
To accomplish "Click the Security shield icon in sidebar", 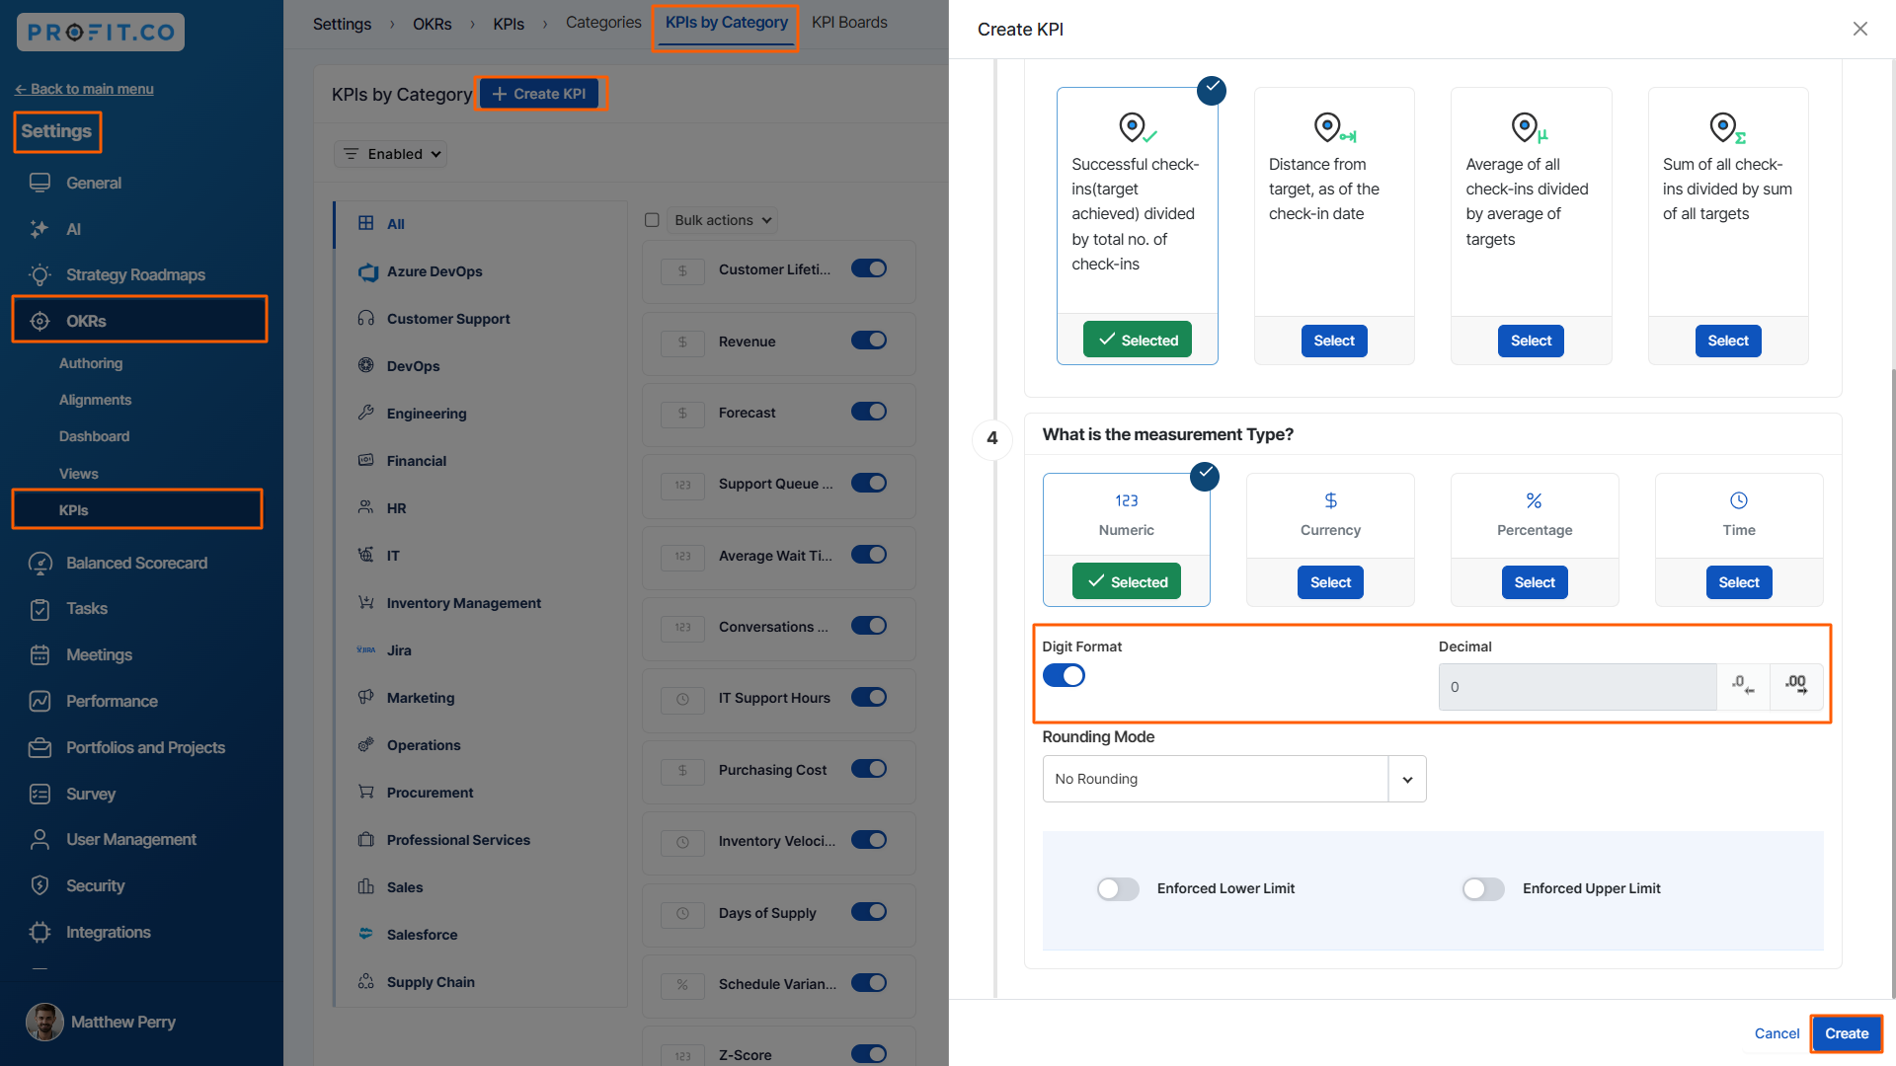I will pyautogui.click(x=39, y=885).
